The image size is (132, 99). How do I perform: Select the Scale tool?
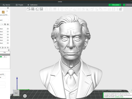70,9
